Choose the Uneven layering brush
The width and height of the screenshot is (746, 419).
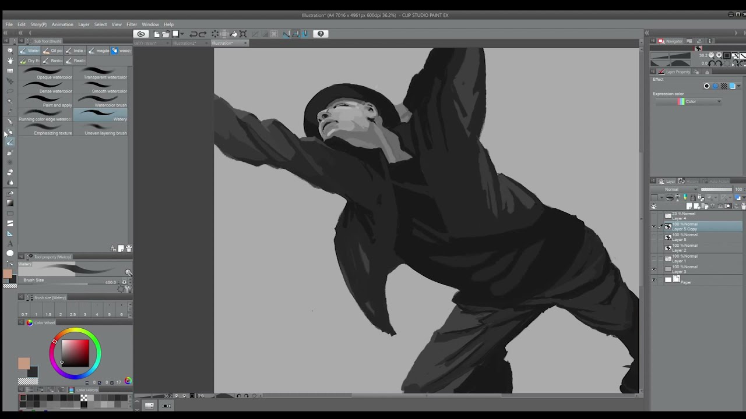(101, 129)
